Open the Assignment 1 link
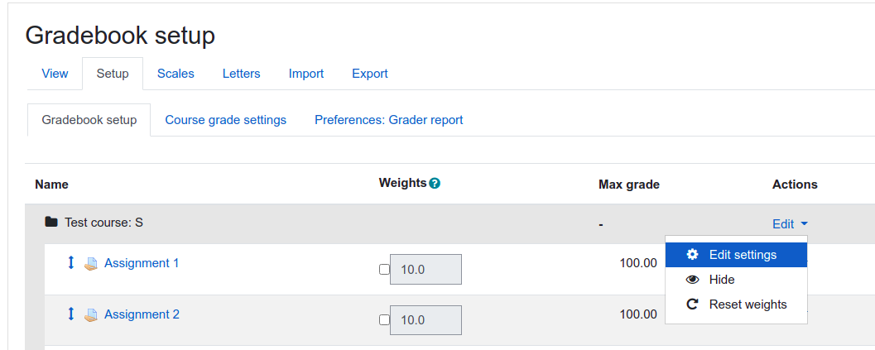This screenshot has height=350, width=875. (x=142, y=263)
